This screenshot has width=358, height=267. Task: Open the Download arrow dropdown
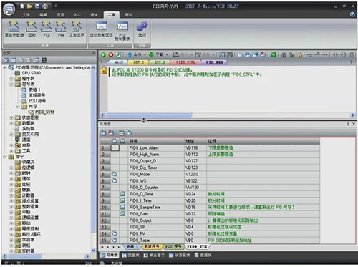coord(167,55)
